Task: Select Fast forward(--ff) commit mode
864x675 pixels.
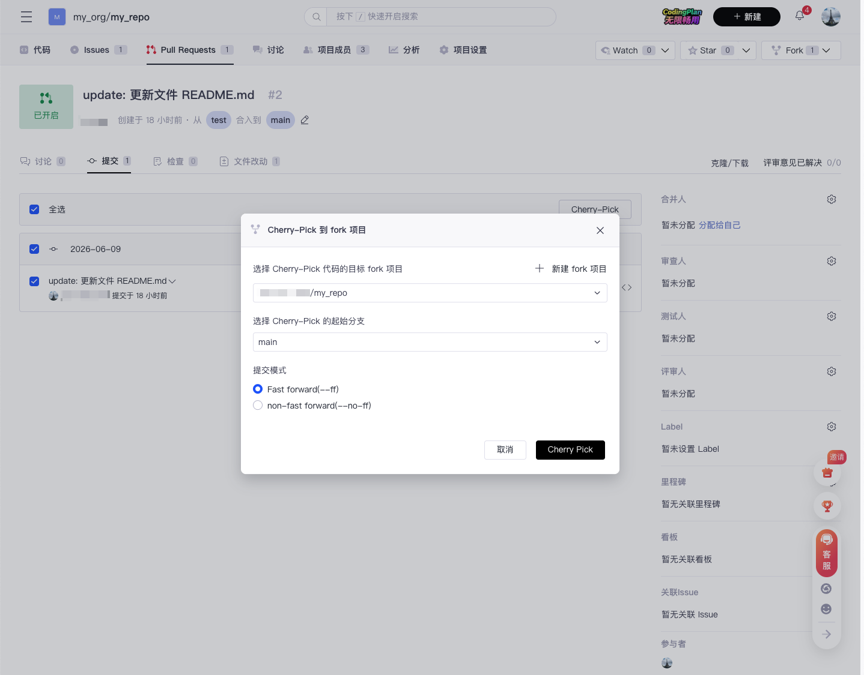Action: click(x=258, y=389)
